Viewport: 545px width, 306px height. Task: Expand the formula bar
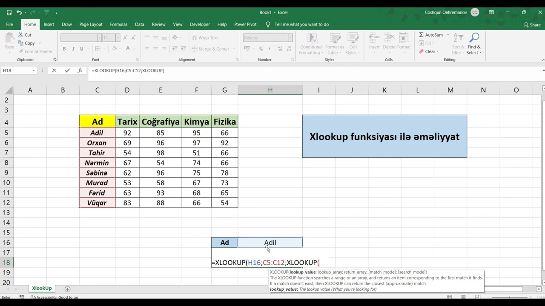coord(543,71)
